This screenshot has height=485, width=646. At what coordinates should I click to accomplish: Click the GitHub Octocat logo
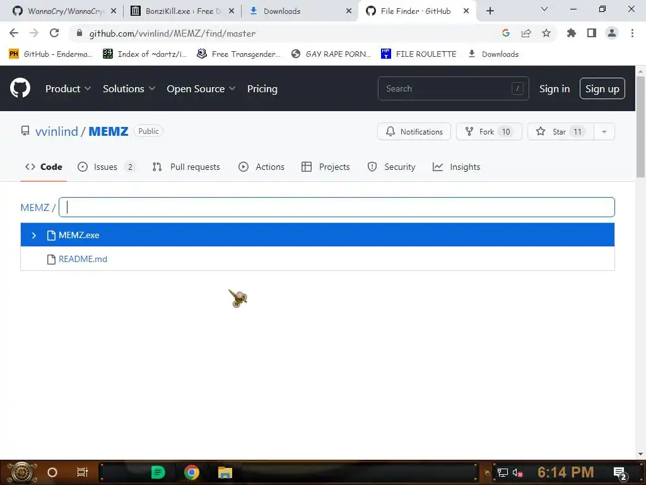pos(20,88)
